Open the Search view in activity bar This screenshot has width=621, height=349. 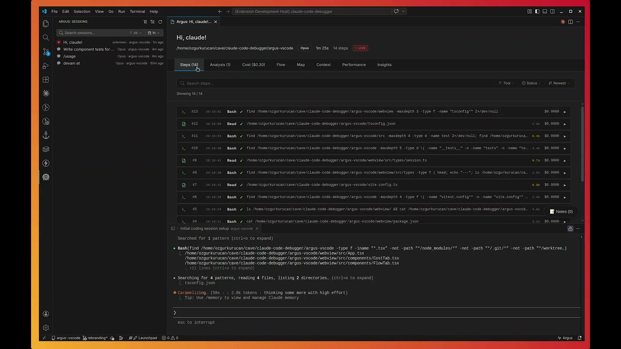[x=46, y=37]
